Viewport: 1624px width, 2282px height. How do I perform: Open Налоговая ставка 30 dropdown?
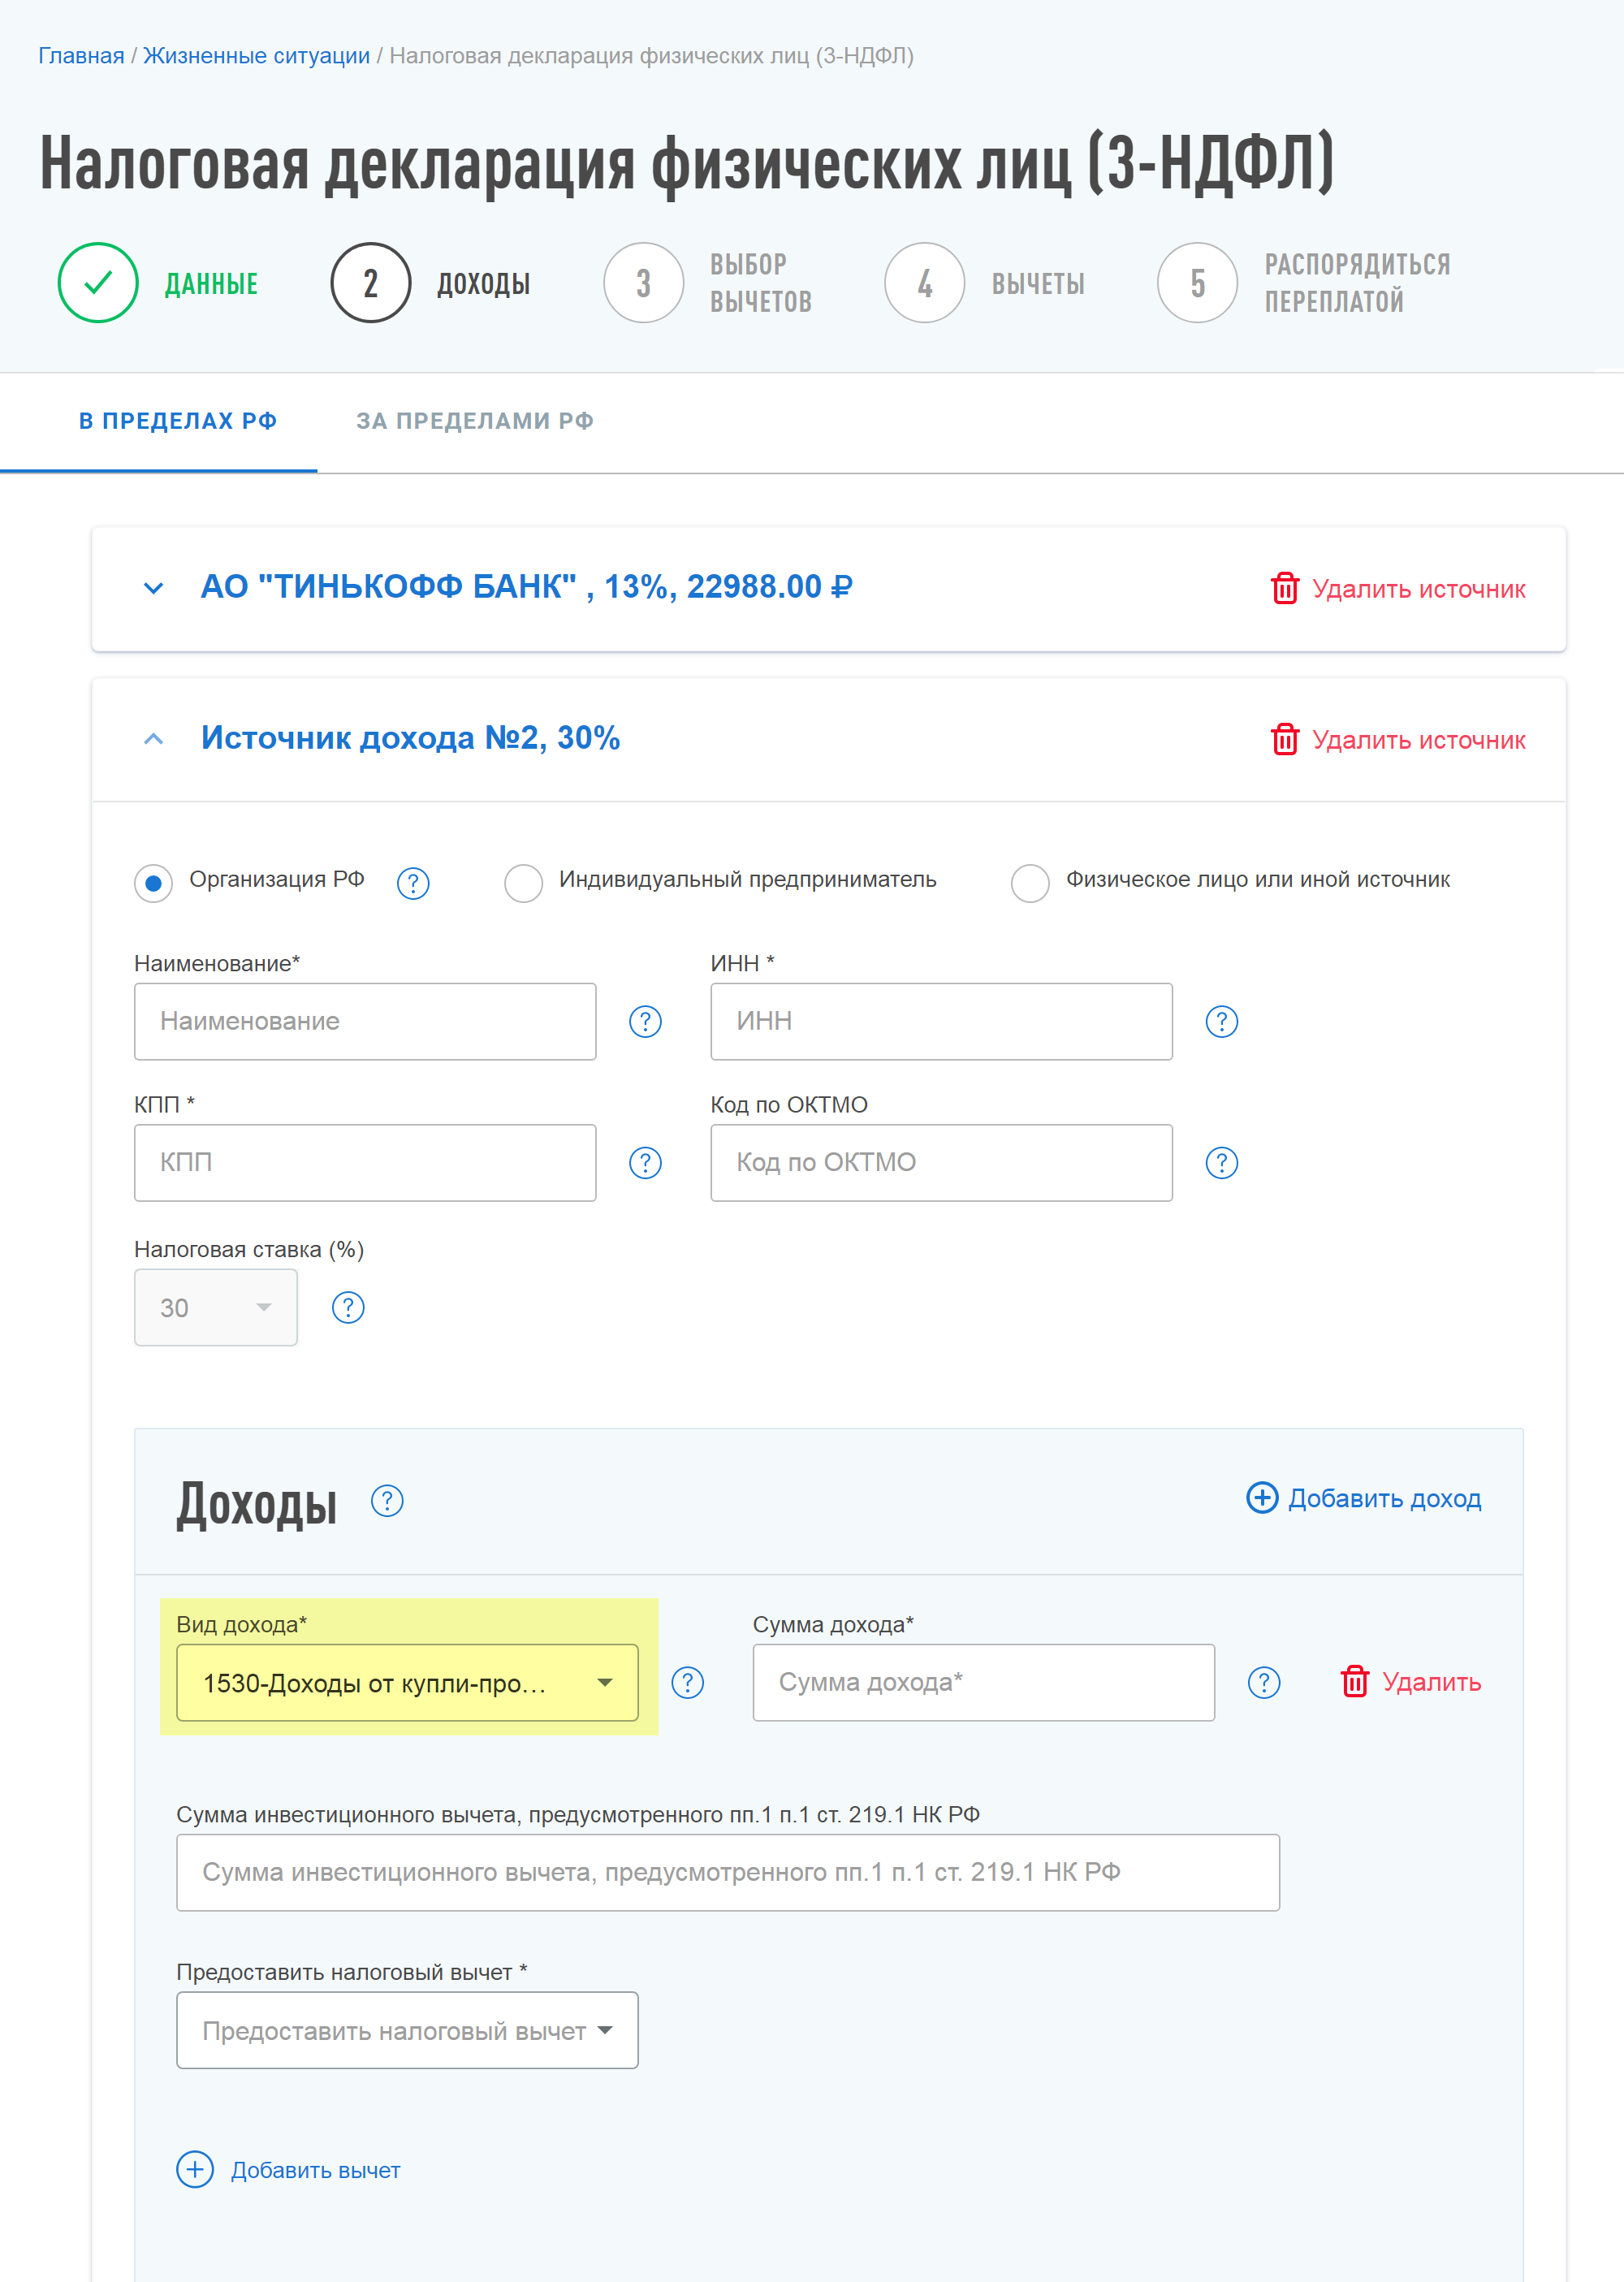click(216, 1307)
